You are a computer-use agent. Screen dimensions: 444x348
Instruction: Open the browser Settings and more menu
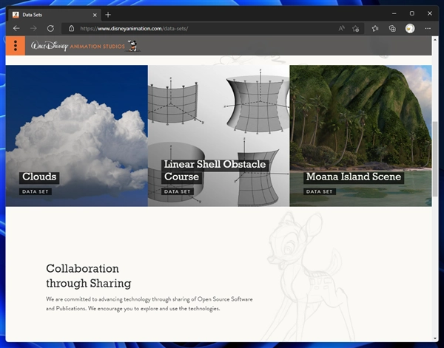(x=428, y=28)
